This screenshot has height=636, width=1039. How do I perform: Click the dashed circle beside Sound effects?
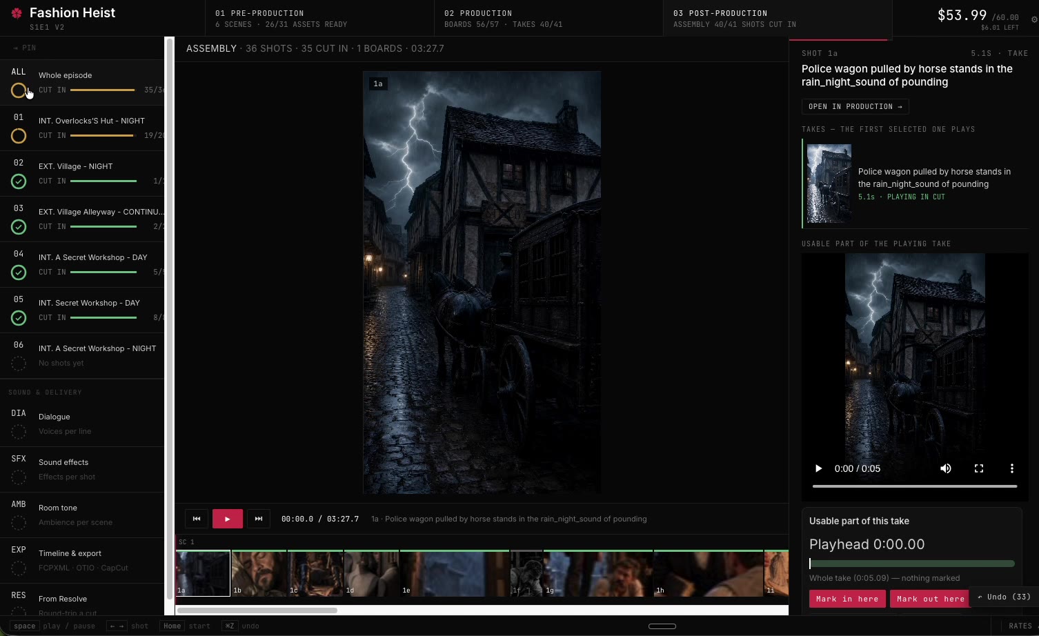click(19, 477)
